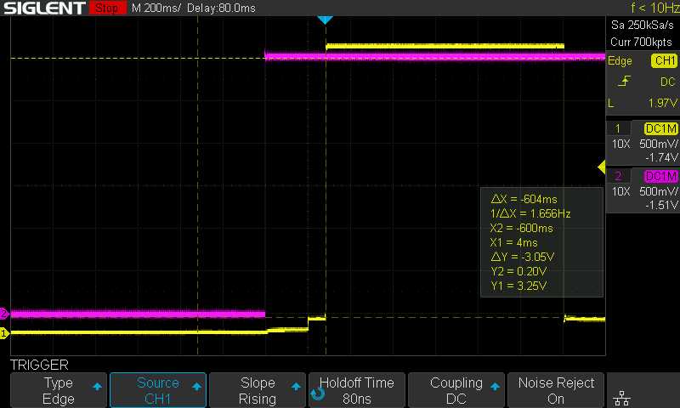The width and height of the screenshot is (680, 408).
Task: Click the Holdoff Time adjust knob icon
Action: [317, 393]
